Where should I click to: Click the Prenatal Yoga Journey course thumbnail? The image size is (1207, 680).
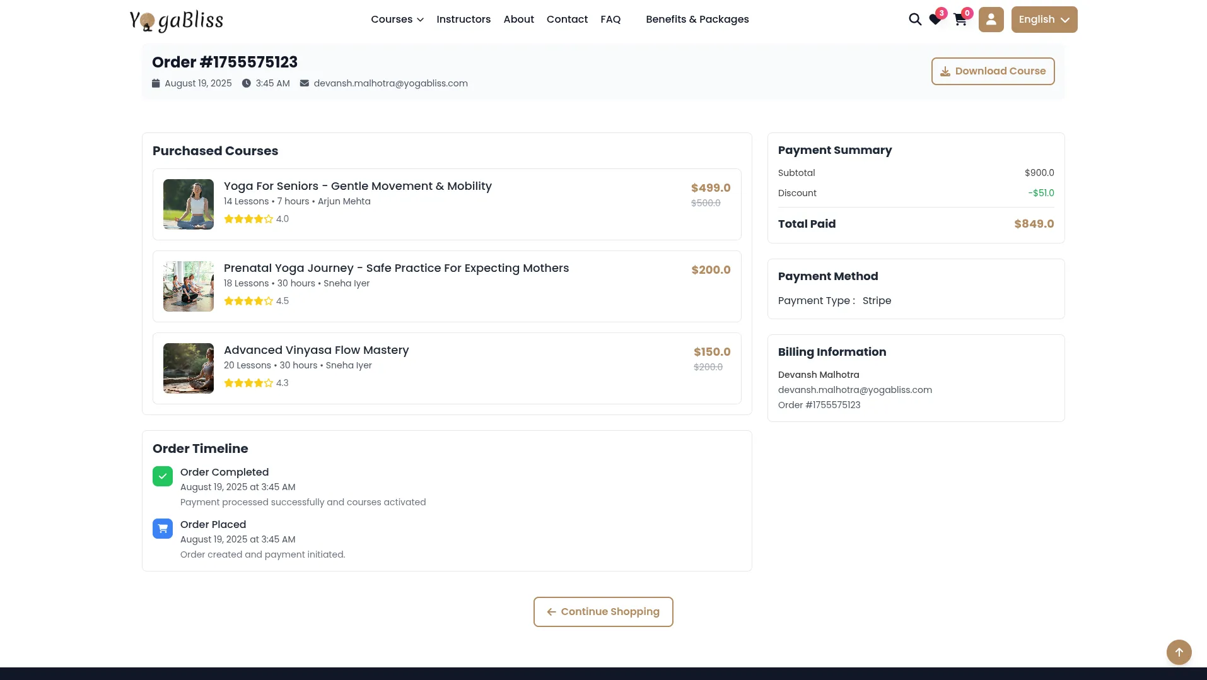tap(189, 286)
